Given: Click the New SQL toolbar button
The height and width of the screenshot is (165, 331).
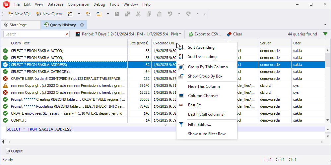Looking at the screenshot, I should pyautogui.click(x=19, y=14).
